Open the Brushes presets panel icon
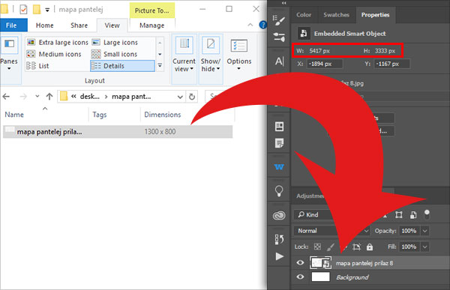The width and height of the screenshot is (450, 290). click(279, 37)
